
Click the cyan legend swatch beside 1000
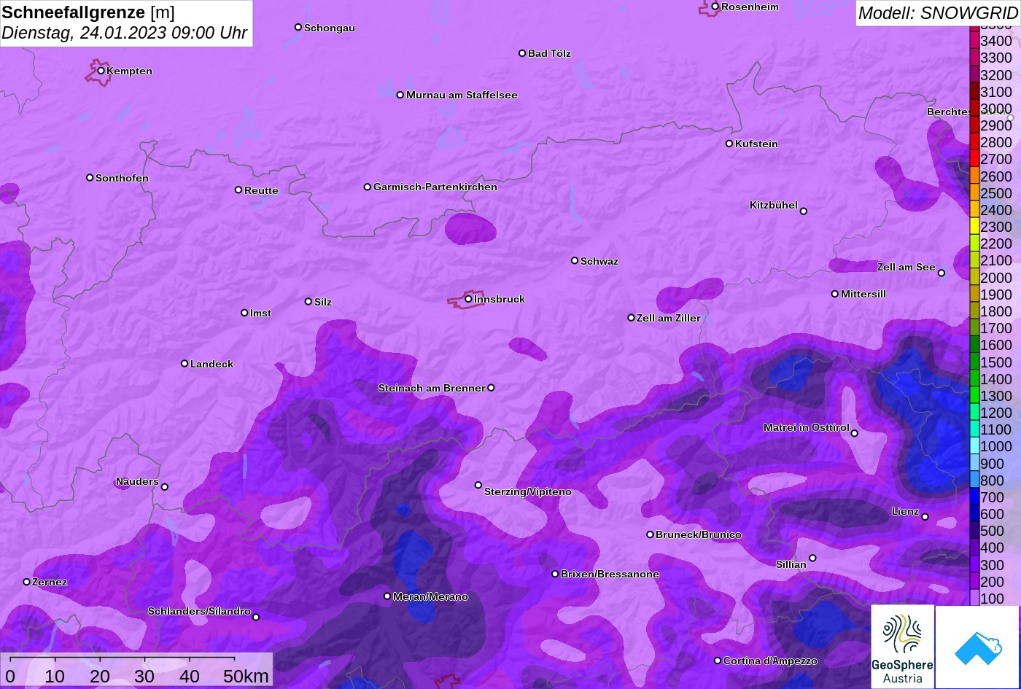coord(974,446)
